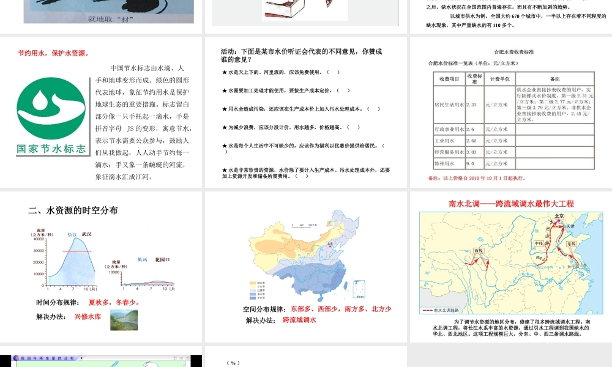The image size is (612, 367).
Task: Click the reservoir photo beside 兴修水库
Action: (124, 320)
